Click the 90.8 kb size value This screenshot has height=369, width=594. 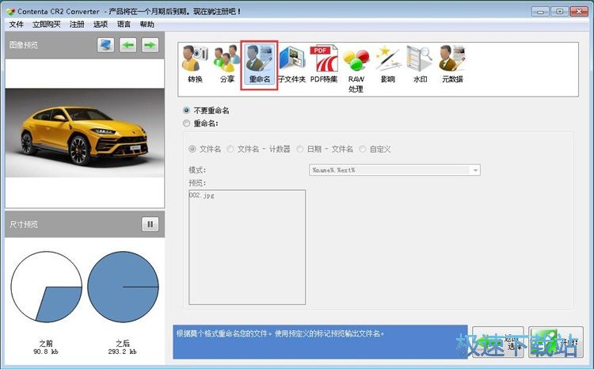pyautogui.click(x=46, y=352)
